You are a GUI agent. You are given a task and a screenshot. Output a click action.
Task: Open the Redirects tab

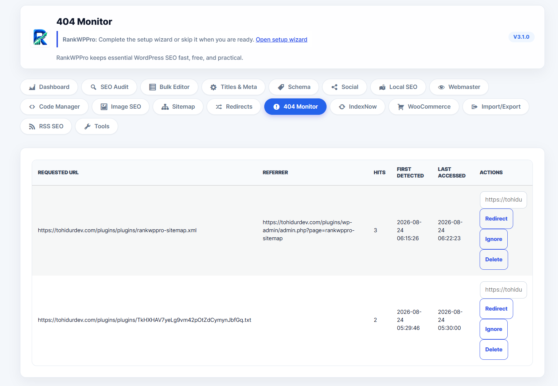point(234,107)
